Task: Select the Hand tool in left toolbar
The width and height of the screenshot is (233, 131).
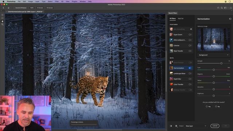Action: click(3, 21)
